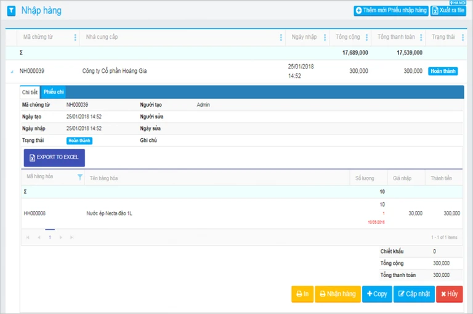The width and height of the screenshot is (473, 314).
Task: Open the Ngày nhập column menu dots
Action: pyautogui.click(x=325, y=37)
